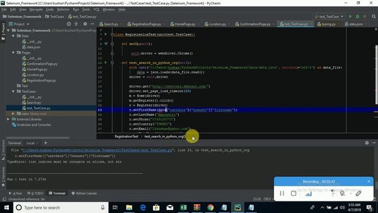Hide the Project panel with minus icon
This screenshot has width=378, height=213.
92,24
